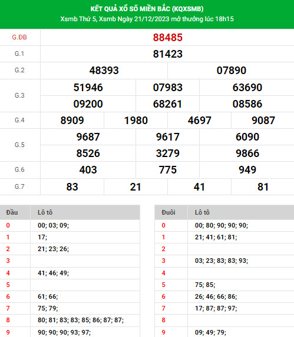Screen dimensions: 294x337
Task: Click the special prize number 88485
Action: pyautogui.click(x=168, y=38)
